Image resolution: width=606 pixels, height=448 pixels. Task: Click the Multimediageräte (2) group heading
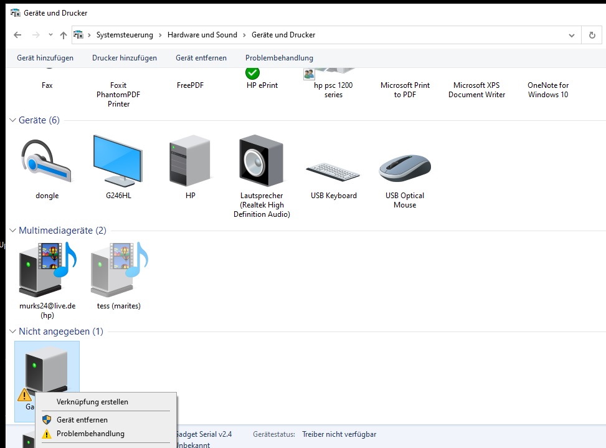[x=62, y=231]
